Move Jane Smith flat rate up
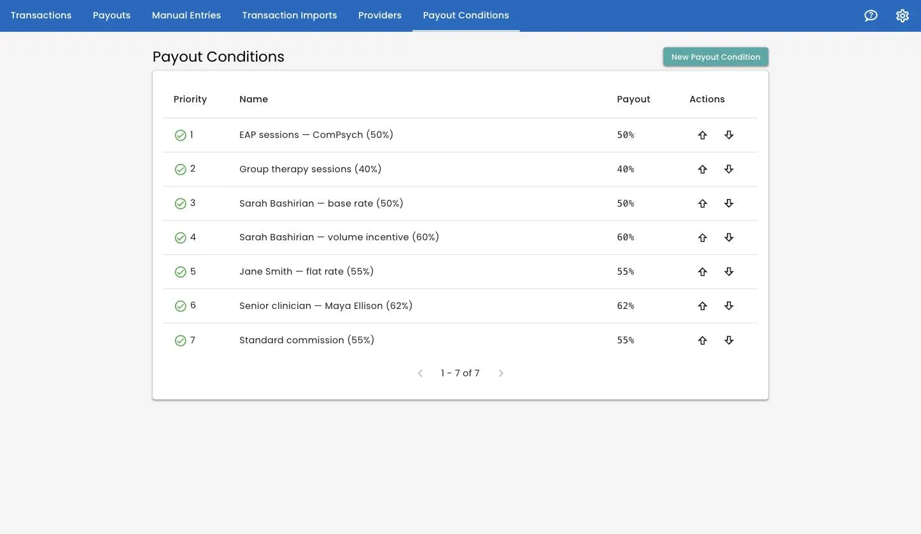921x534 pixels. (x=702, y=271)
